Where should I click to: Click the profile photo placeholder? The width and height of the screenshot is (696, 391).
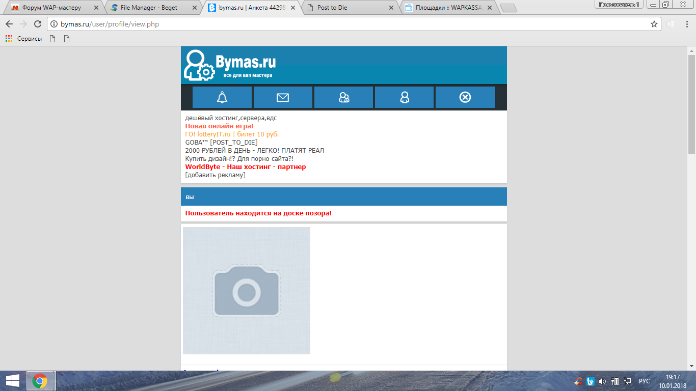tap(247, 291)
